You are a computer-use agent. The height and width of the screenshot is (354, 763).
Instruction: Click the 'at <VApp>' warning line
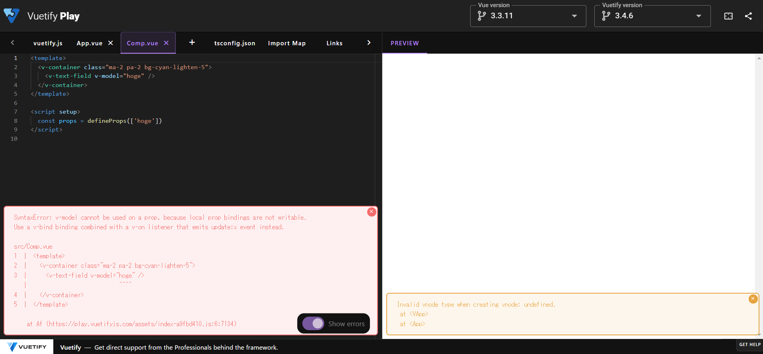pos(414,314)
